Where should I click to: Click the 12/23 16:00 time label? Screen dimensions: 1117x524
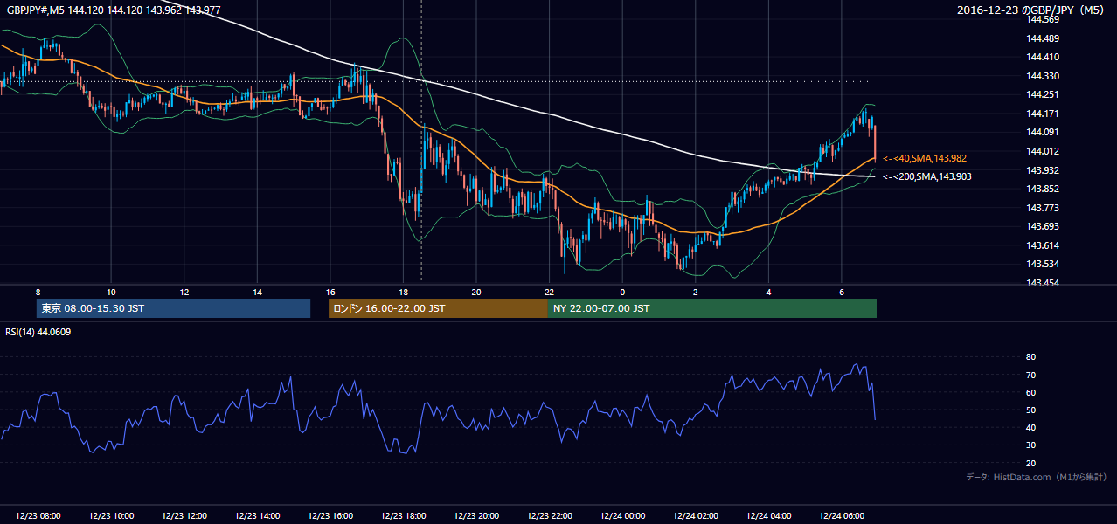330,516
